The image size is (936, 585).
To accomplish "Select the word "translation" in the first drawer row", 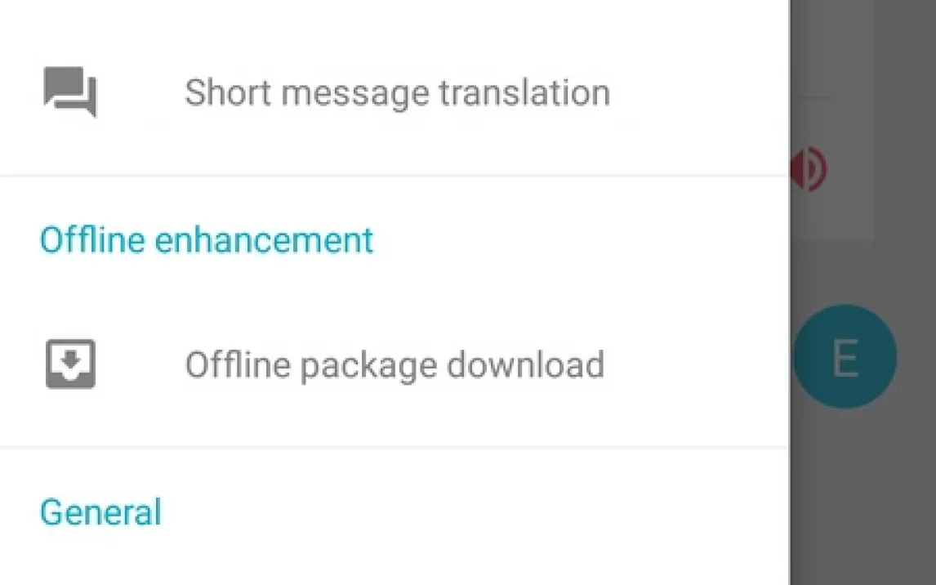I will [524, 92].
